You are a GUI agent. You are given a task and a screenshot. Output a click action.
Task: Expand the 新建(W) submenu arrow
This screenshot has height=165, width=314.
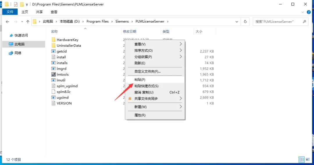[181, 107]
